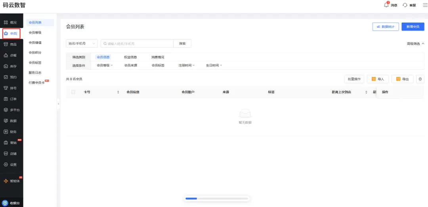Open 消息 notifications bell
Viewport: 428px width, 207px height.
[x=386, y=5]
